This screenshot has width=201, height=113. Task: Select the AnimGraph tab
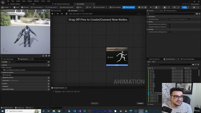click(74, 11)
